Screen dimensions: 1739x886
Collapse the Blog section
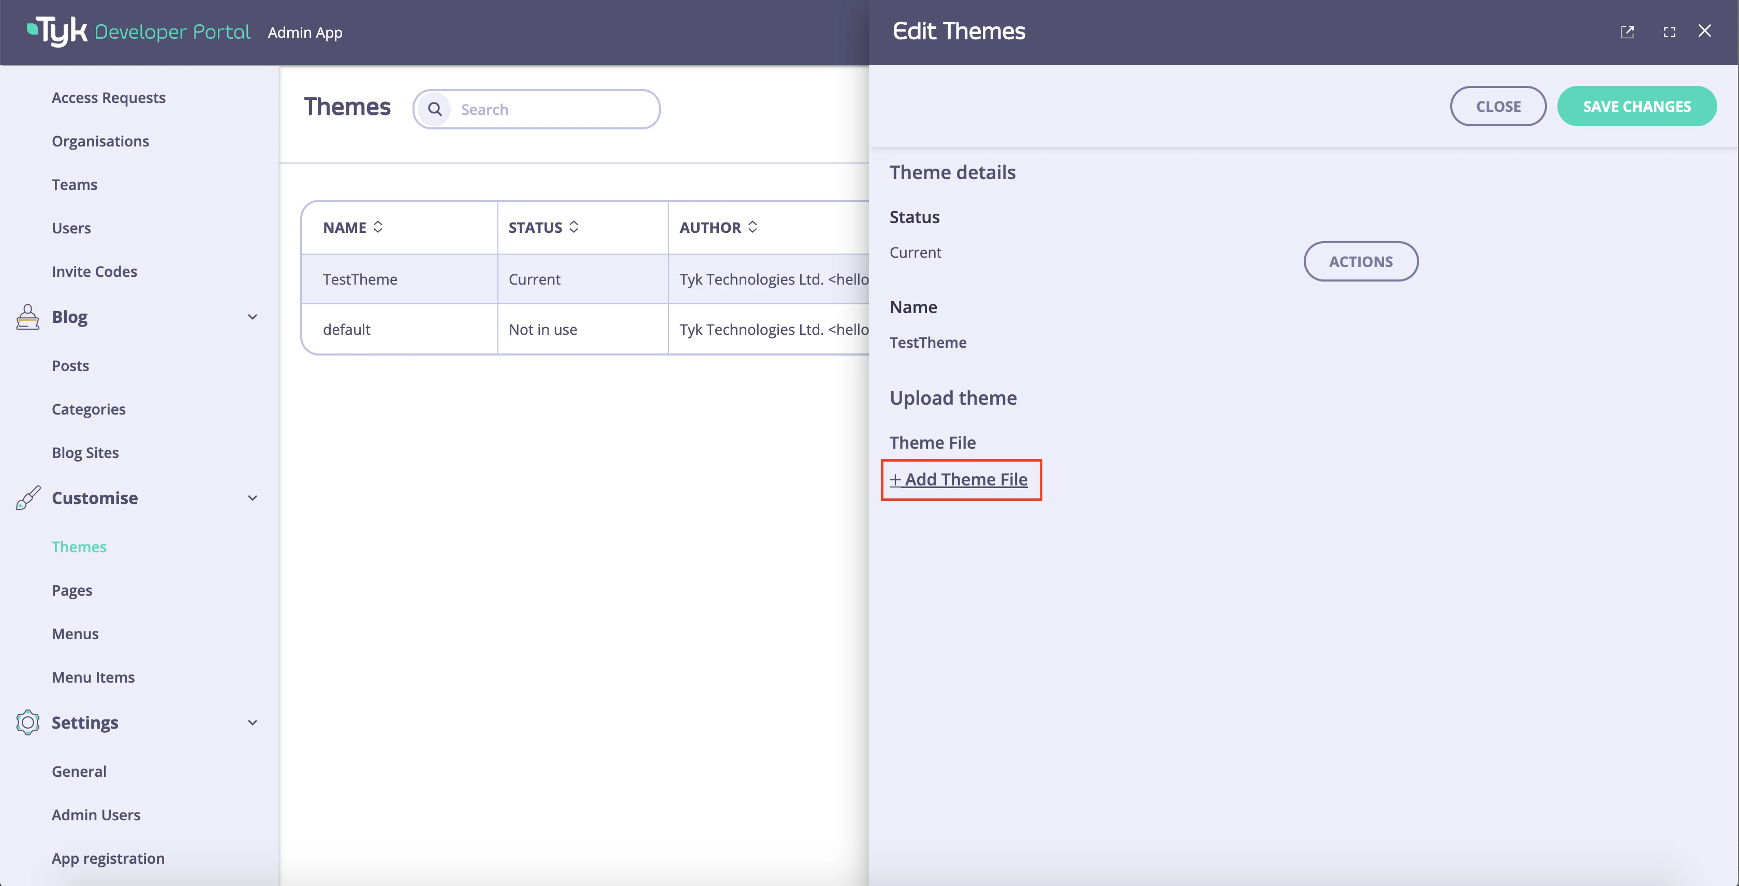tap(253, 317)
